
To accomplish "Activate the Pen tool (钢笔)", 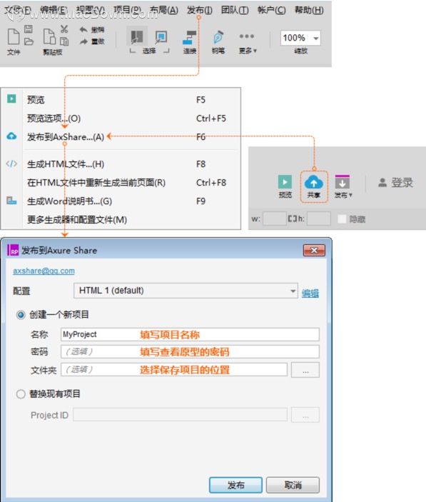I will (x=218, y=37).
